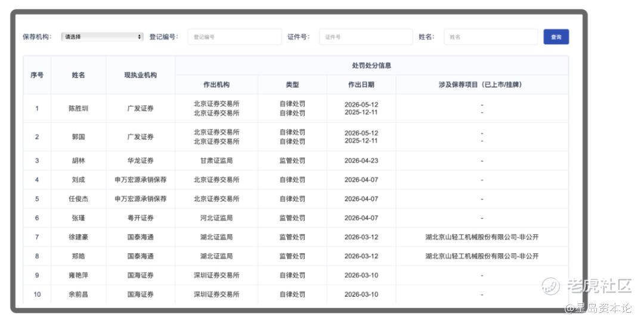Click 2026-03-10 in 余前昌's row
Screen dimensions: 644x323
361,294
